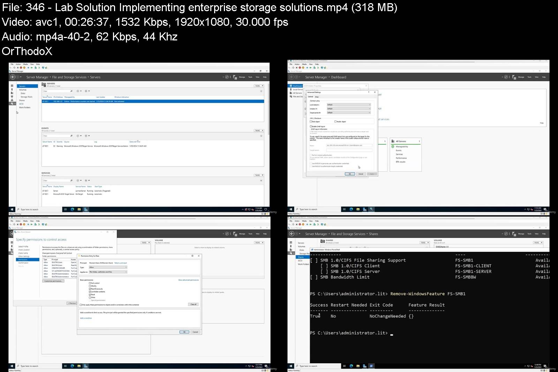Click the refresh icon in the Dashboard frame header

[506, 77]
